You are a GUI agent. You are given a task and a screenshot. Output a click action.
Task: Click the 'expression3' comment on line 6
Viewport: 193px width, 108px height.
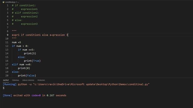[x=29, y=24]
